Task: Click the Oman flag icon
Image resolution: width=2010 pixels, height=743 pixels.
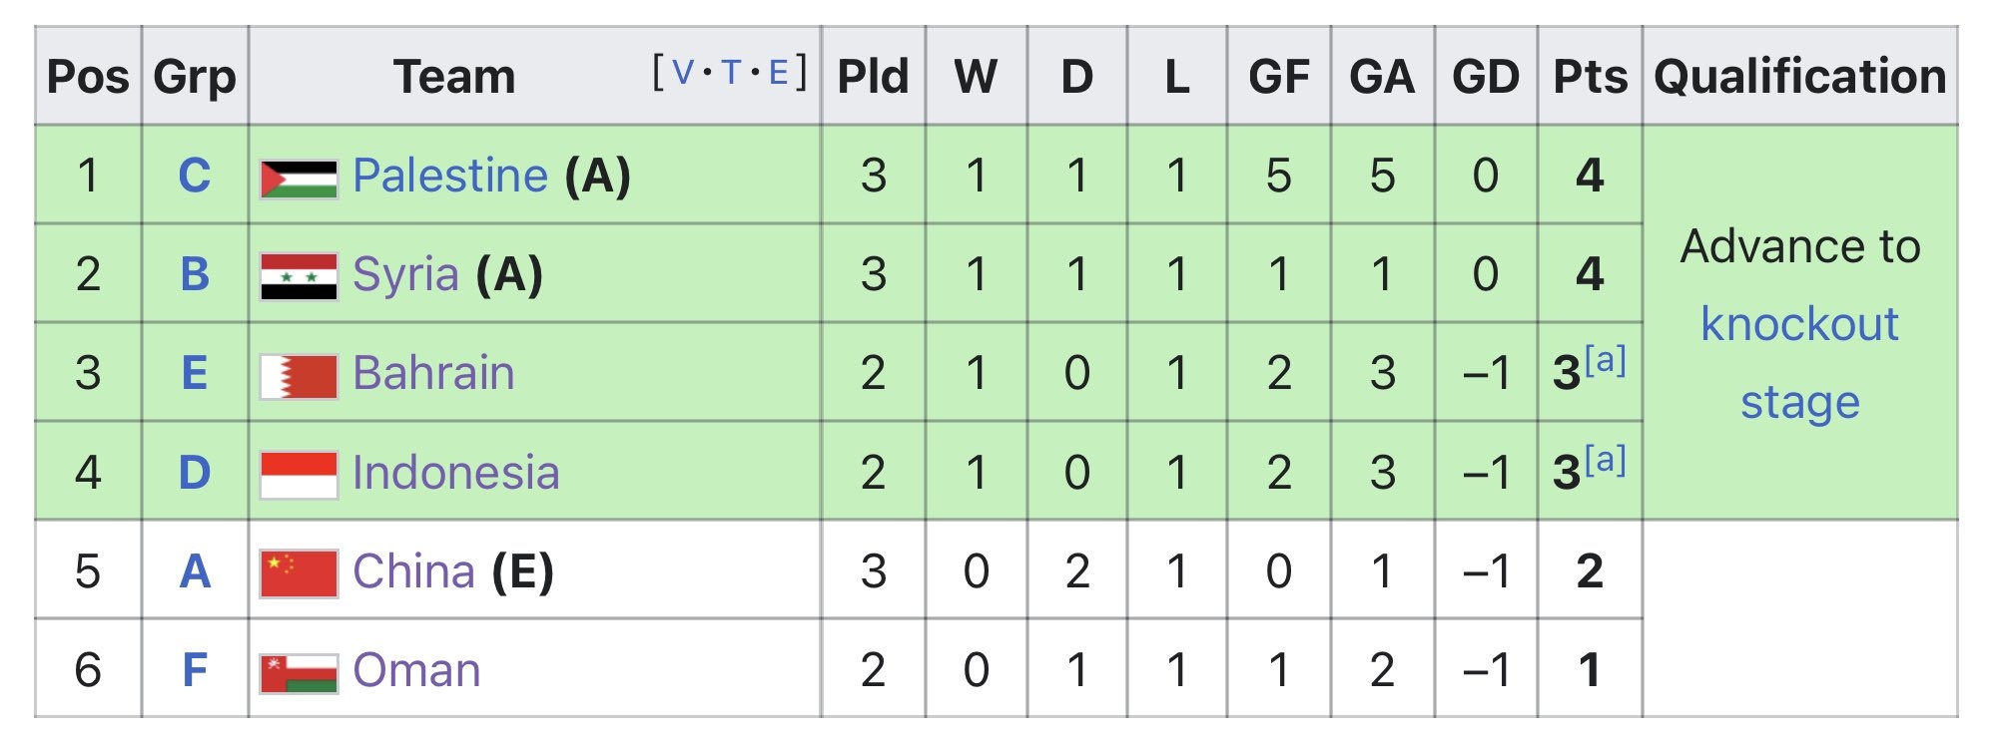Action: [x=298, y=672]
